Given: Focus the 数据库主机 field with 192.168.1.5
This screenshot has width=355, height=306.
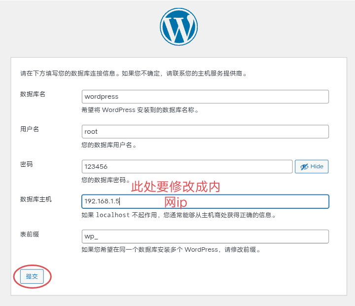Looking at the screenshot, I should click(x=205, y=201).
